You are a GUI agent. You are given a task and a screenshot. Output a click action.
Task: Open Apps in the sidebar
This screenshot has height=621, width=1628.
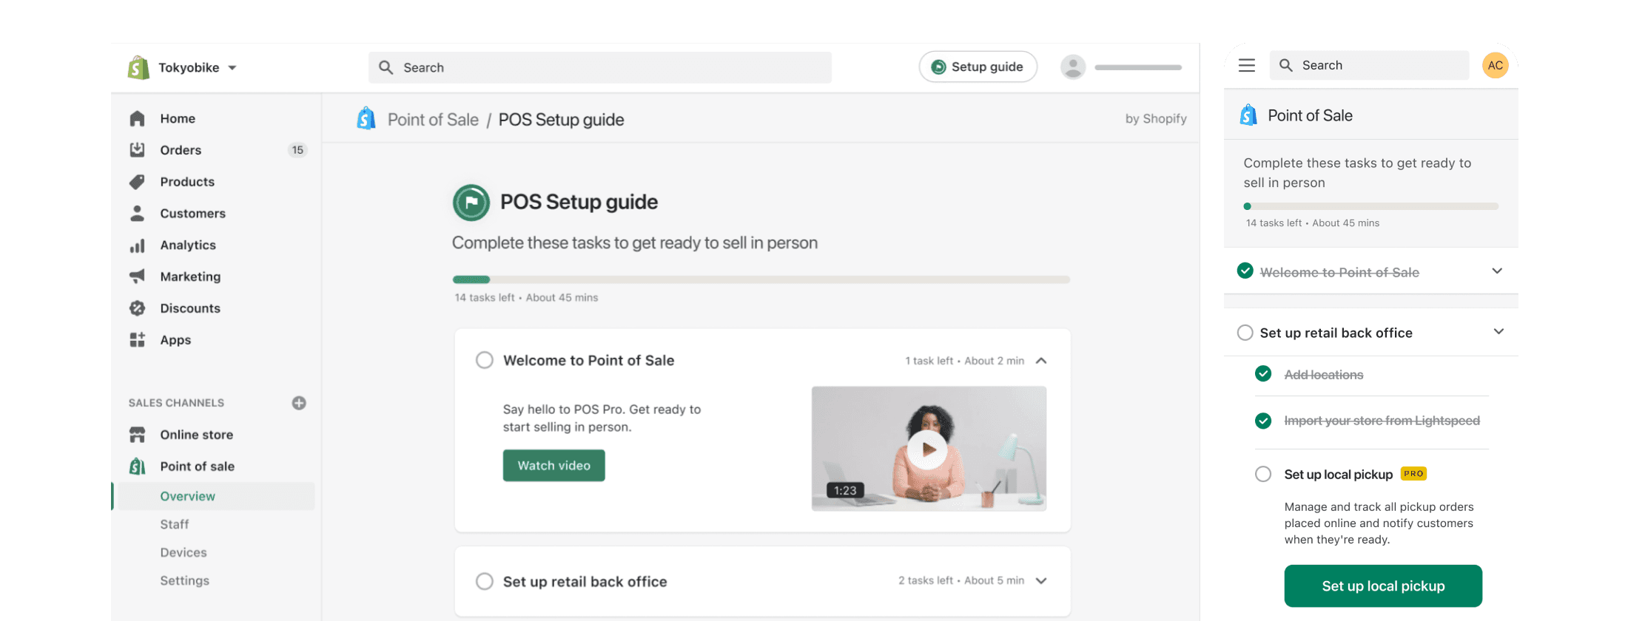pyautogui.click(x=175, y=340)
